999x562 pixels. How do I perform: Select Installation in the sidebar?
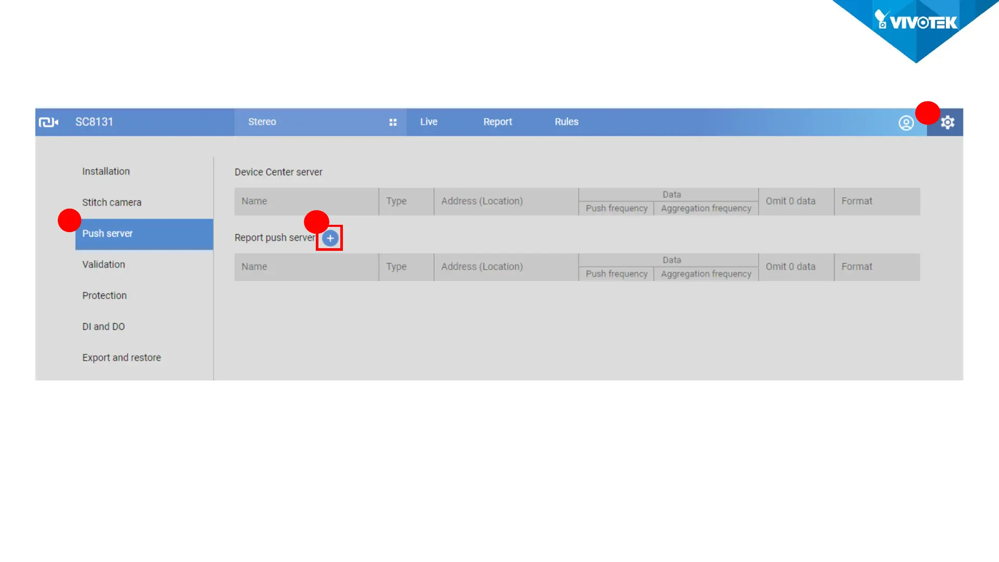point(106,171)
